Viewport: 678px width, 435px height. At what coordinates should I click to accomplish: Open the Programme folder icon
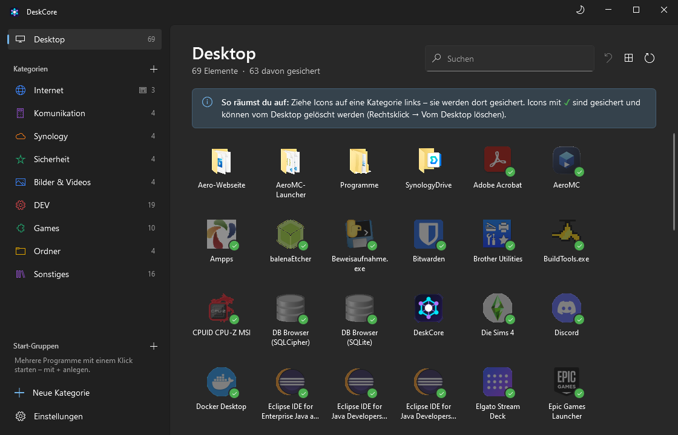[360, 161]
